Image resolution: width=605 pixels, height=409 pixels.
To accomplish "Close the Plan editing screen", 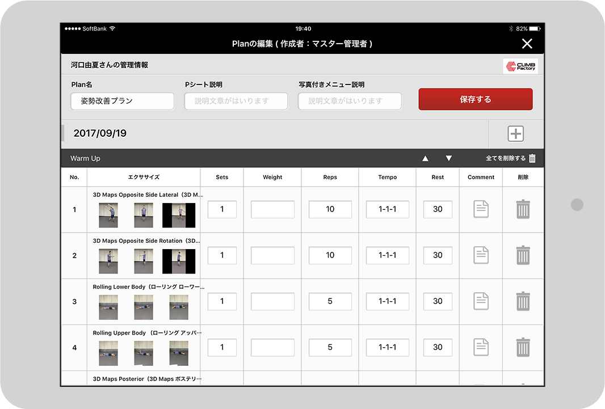I will 527,44.
